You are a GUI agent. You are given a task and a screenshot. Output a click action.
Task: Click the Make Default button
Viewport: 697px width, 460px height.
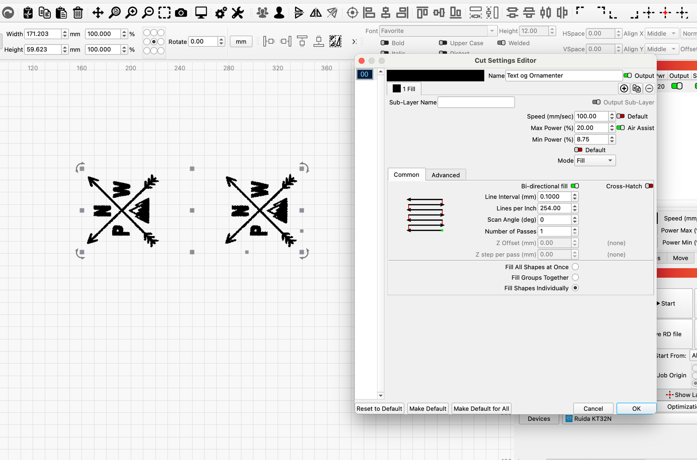click(428, 409)
